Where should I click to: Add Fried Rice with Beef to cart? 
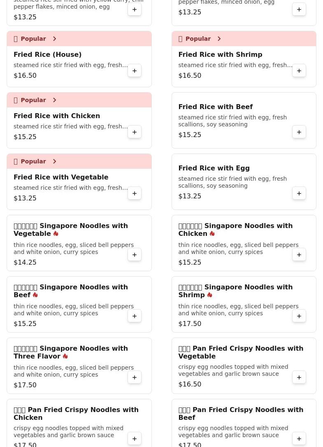[299, 132]
